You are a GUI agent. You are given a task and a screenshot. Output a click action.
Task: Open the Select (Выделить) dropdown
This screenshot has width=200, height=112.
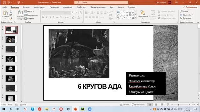point(186,18)
